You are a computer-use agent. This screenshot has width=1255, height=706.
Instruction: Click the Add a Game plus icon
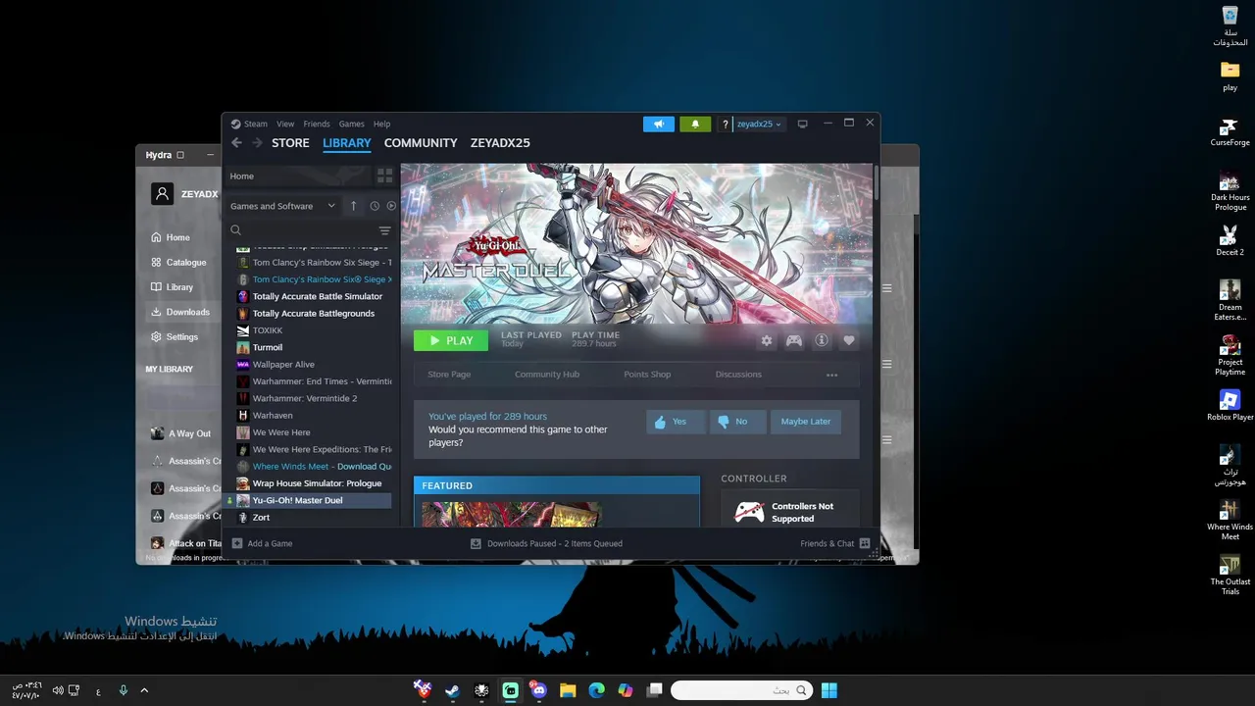(237, 543)
